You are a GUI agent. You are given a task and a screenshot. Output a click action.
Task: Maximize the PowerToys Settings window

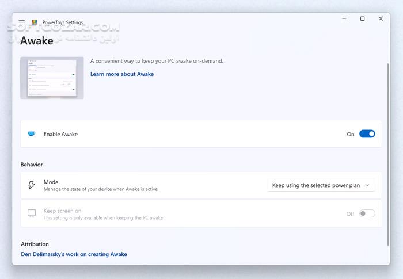click(362, 18)
